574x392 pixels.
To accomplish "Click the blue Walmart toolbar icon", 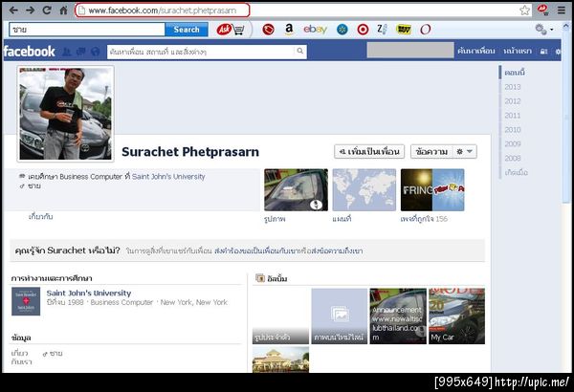I will (x=342, y=30).
